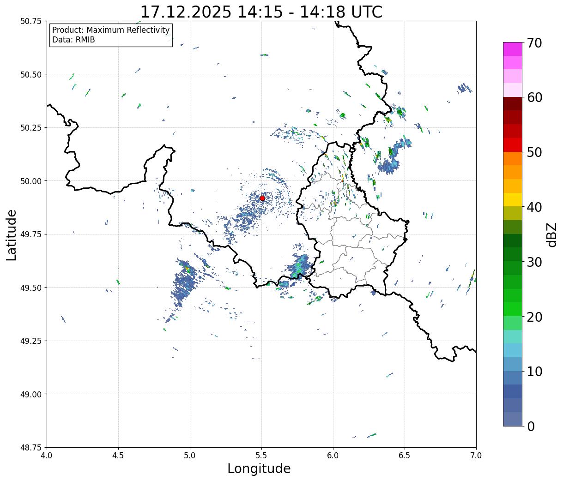Click the colorbar tick label 70
The image size is (563, 480).
coord(534,43)
